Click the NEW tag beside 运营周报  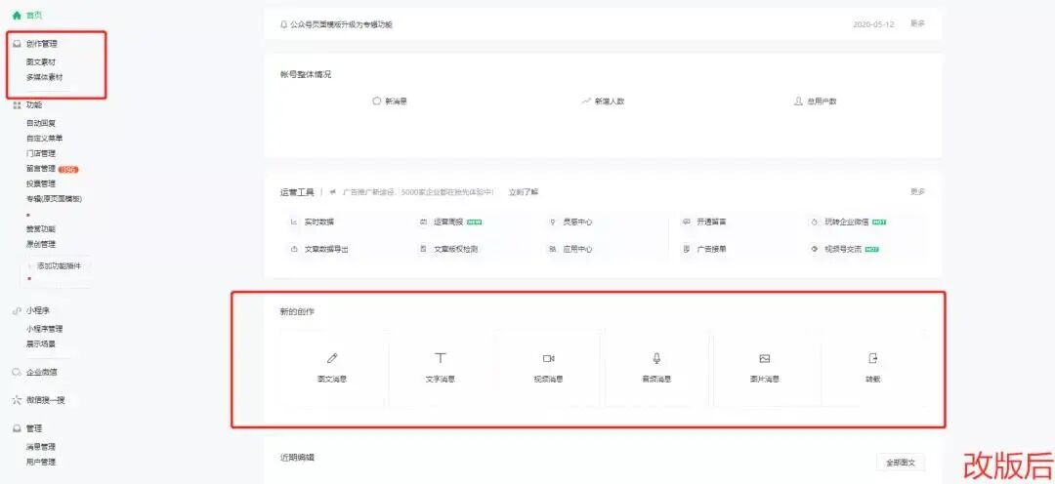[475, 222]
